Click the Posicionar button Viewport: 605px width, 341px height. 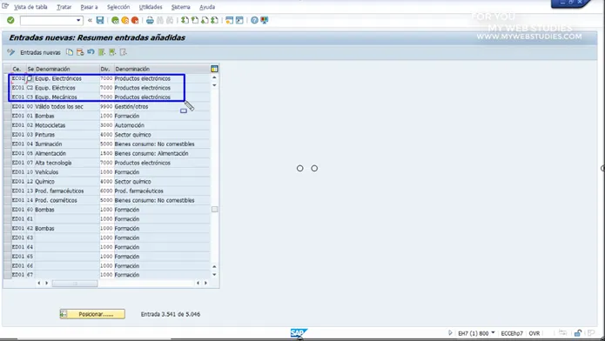point(92,314)
